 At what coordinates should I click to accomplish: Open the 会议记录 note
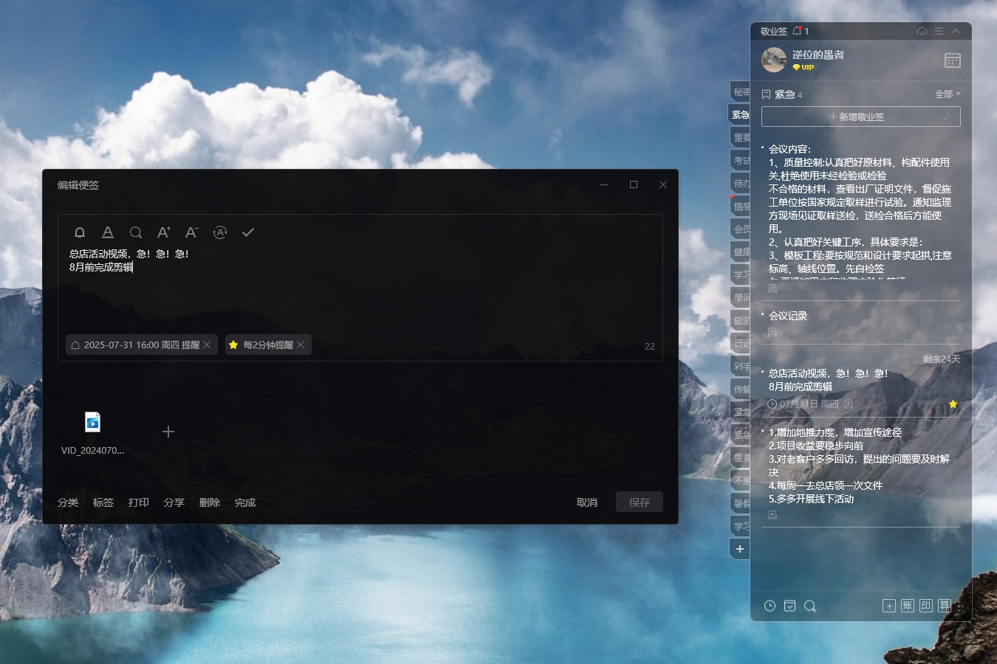pos(788,316)
